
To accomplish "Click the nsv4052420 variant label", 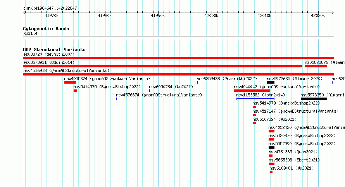I will pos(307,127).
